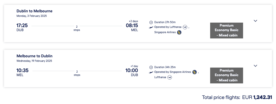This screenshot has height=104, width=276.
Task: Click the clock icon beside Duration 34h 25m
Action: [x=151, y=67]
